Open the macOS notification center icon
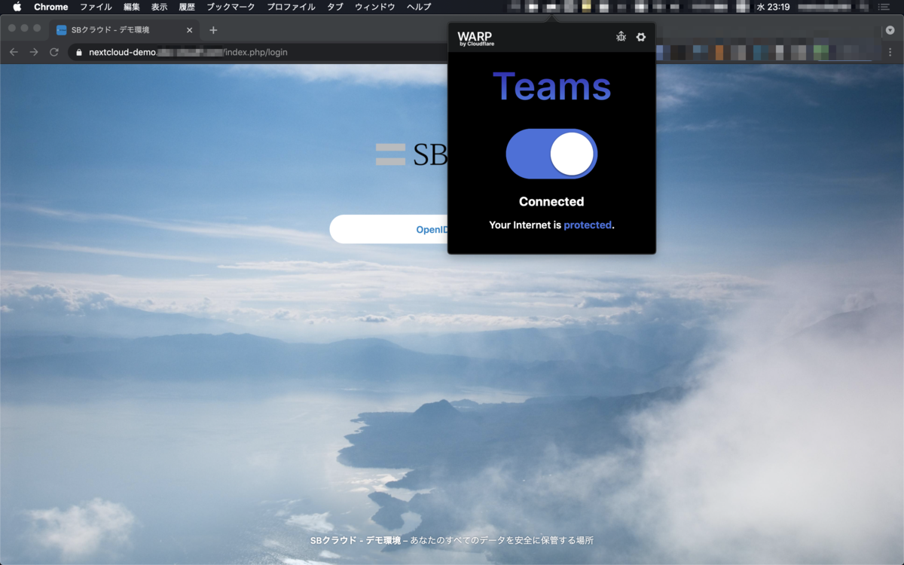904x565 pixels. click(884, 7)
